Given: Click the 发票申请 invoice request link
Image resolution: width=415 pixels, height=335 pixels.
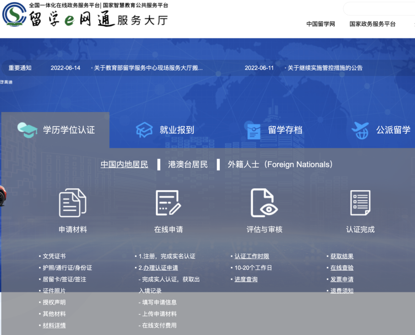Looking at the screenshot, I should point(342,279).
